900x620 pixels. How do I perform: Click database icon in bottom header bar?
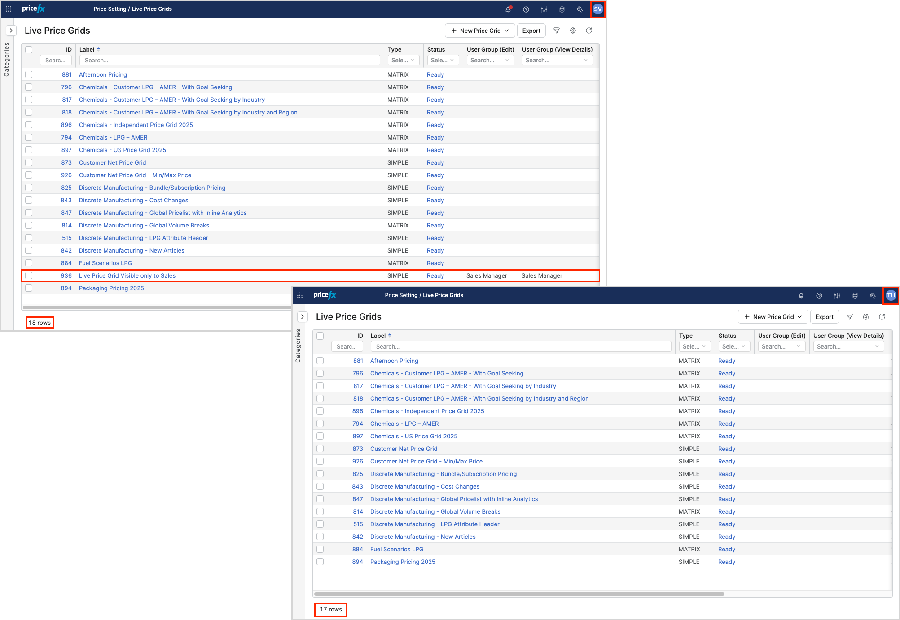coord(855,296)
